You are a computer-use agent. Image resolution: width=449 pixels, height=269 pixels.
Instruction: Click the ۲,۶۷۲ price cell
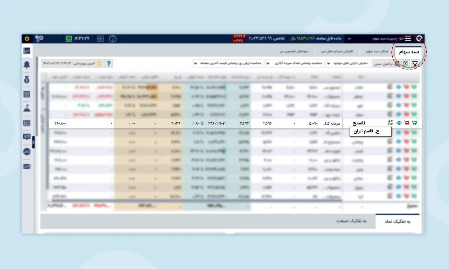click(x=244, y=123)
